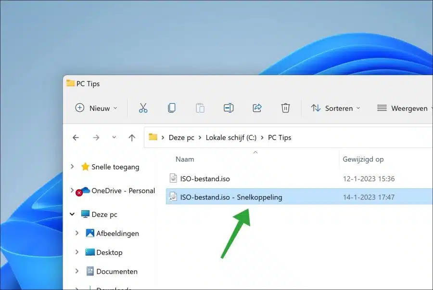
Task: Go back with the left arrow
Action: click(76, 137)
